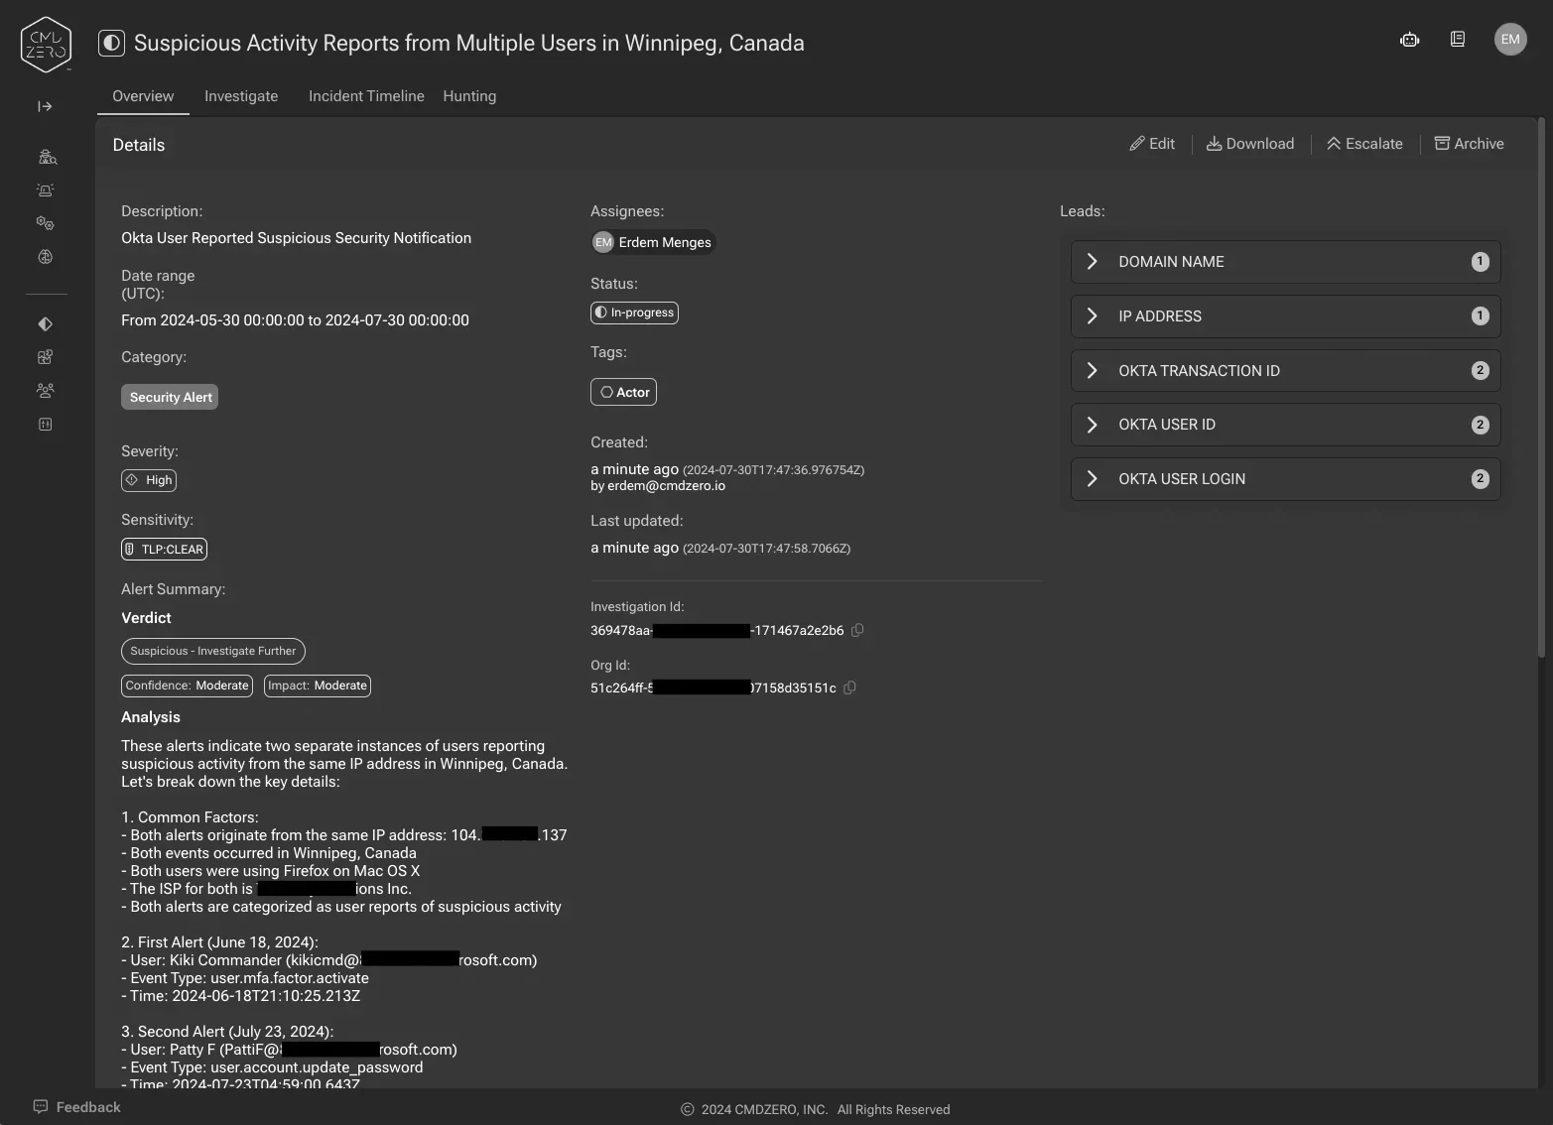Open the EM user avatar menu
The width and height of the screenshot is (1553, 1125).
1510,40
